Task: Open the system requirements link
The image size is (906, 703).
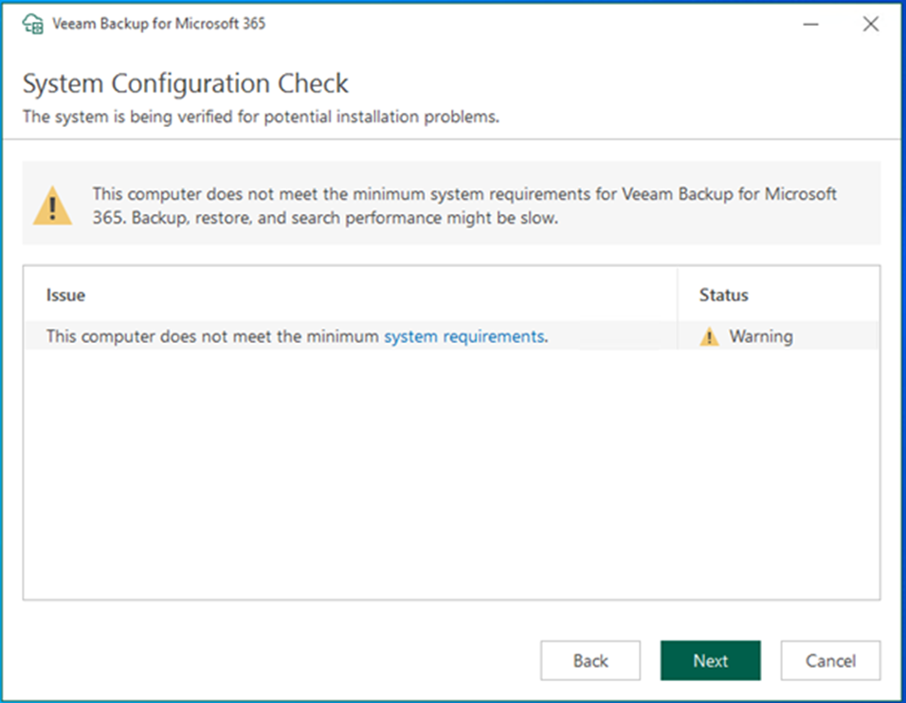Action: coord(464,336)
